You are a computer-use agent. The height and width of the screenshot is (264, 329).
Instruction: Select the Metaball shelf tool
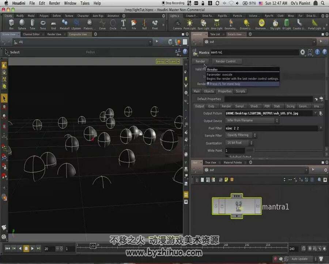coord(65,24)
